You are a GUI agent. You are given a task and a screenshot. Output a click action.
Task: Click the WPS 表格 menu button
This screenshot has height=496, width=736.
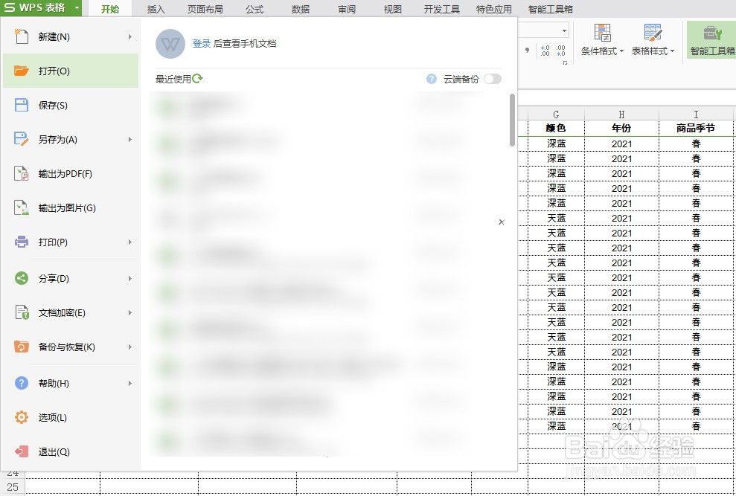41,8
